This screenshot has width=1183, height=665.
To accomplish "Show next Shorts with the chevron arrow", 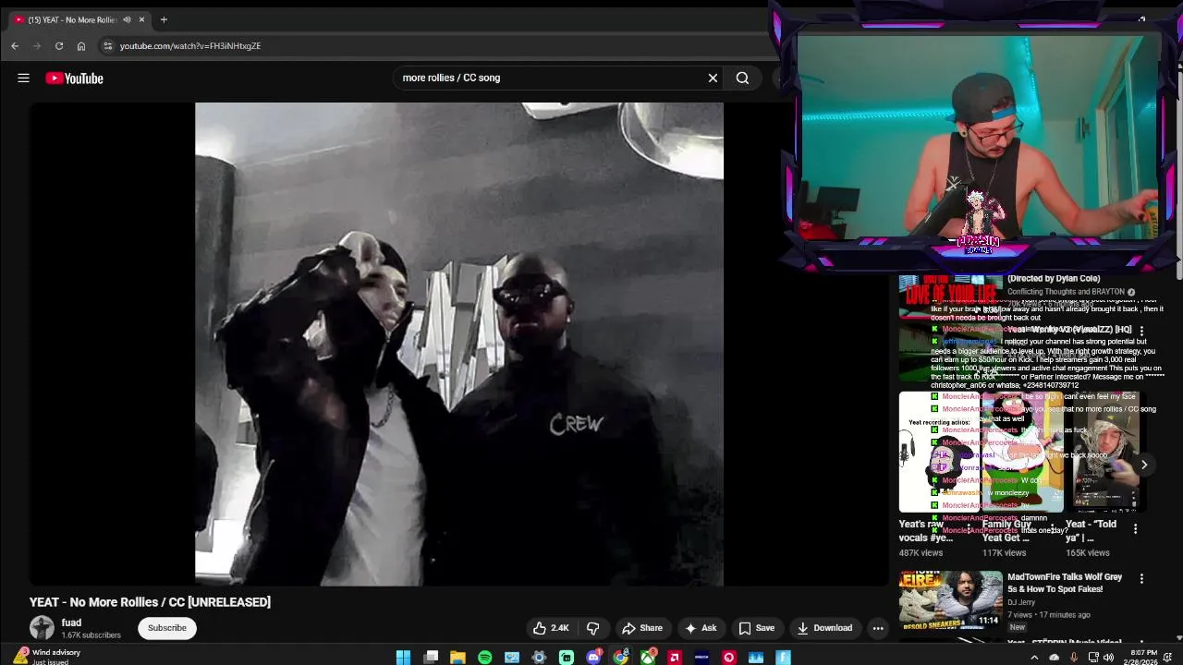I will (x=1143, y=465).
